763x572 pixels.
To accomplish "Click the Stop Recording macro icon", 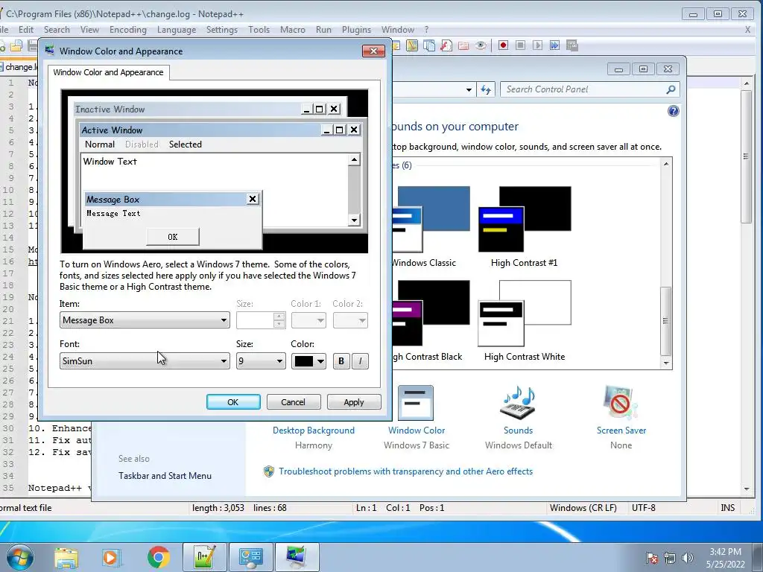I will (x=520, y=45).
